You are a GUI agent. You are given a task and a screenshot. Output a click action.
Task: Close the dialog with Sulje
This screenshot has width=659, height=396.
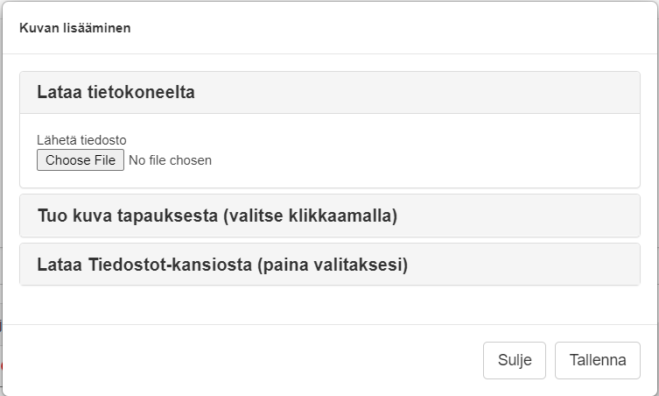[514, 360]
